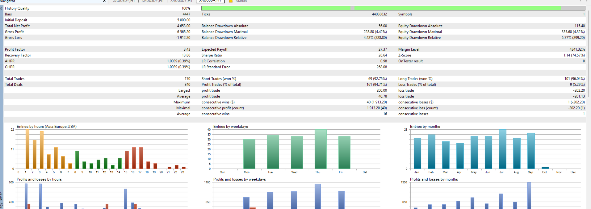Click the largest profit trade value '200.00'
The image size is (591, 209).
382,90
